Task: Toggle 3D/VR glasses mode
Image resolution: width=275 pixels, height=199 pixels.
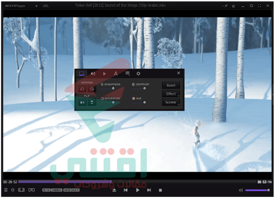Action: 32,190
